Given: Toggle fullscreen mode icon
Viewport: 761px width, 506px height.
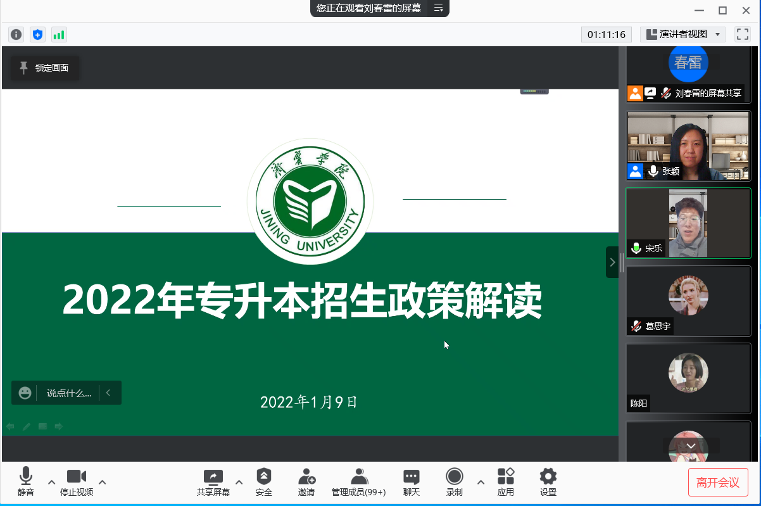Looking at the screenshot, I should coord(742,34).
